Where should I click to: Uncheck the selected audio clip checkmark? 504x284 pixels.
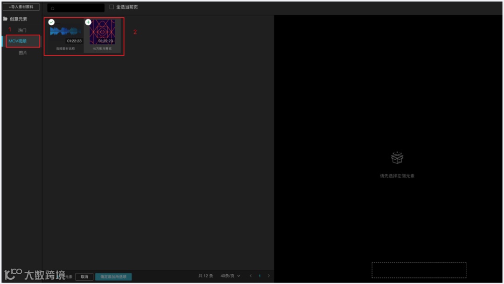(x=51, y=22)
